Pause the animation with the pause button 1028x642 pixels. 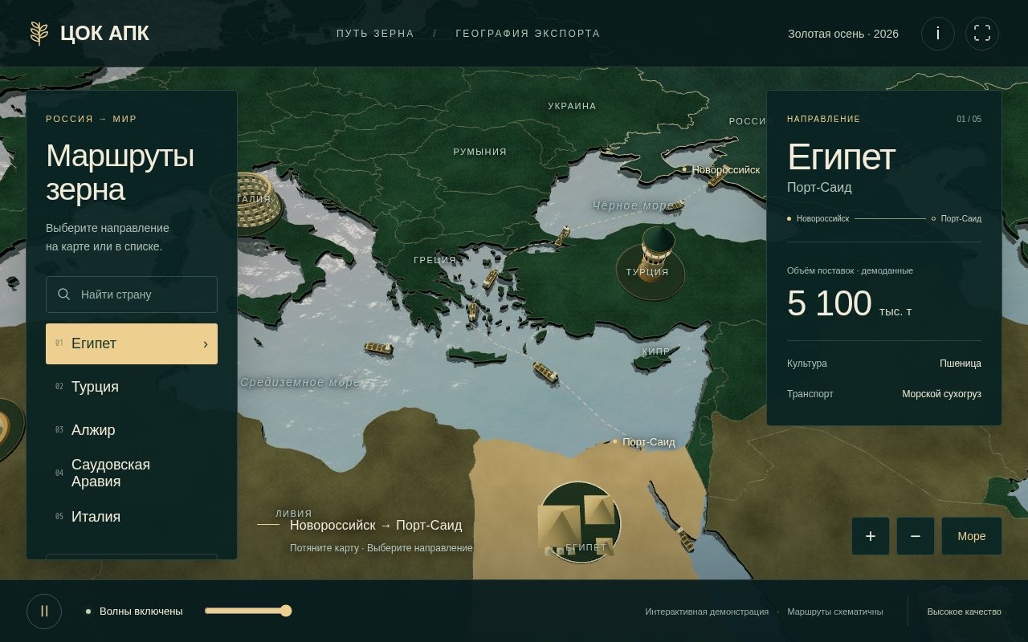tap(44, 611)
